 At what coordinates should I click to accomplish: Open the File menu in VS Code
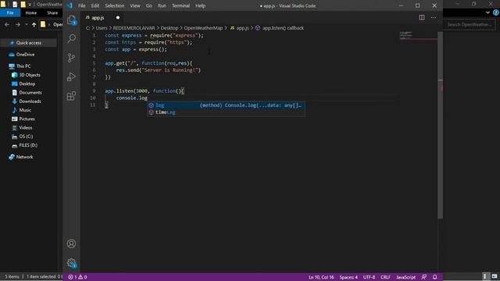point(81,5)
